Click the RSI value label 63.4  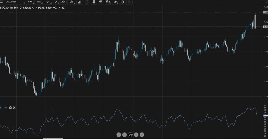coord(266,116)
